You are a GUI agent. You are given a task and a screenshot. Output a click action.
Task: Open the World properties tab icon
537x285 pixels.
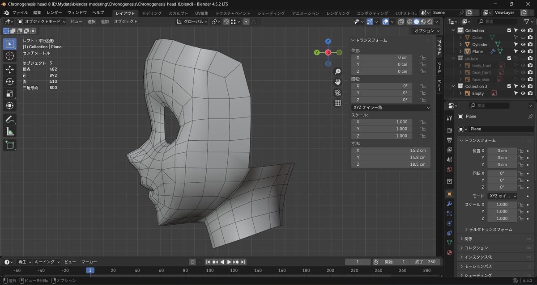pos(450,169)
